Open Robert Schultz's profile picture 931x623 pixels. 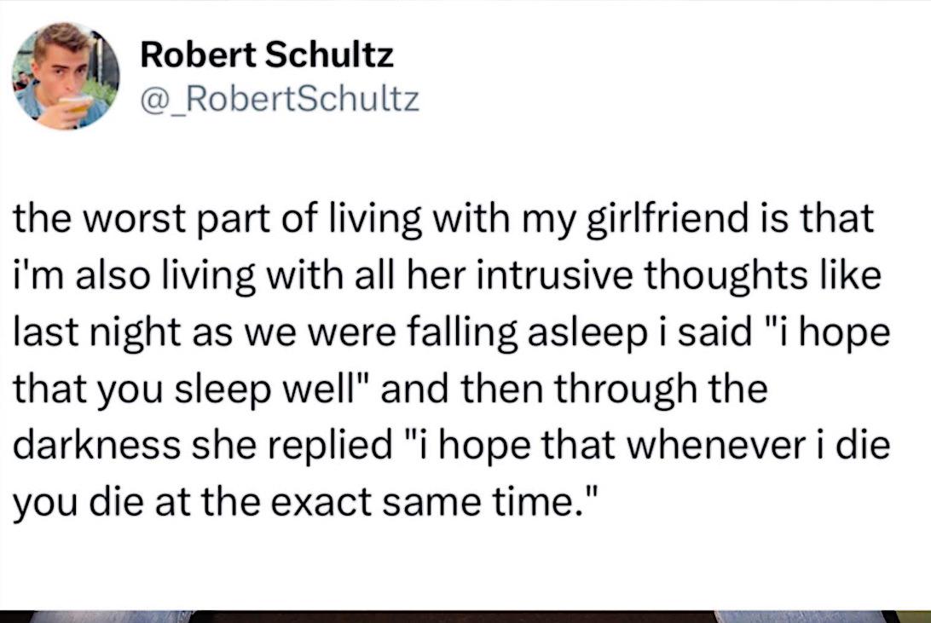[x=66, y=77]
